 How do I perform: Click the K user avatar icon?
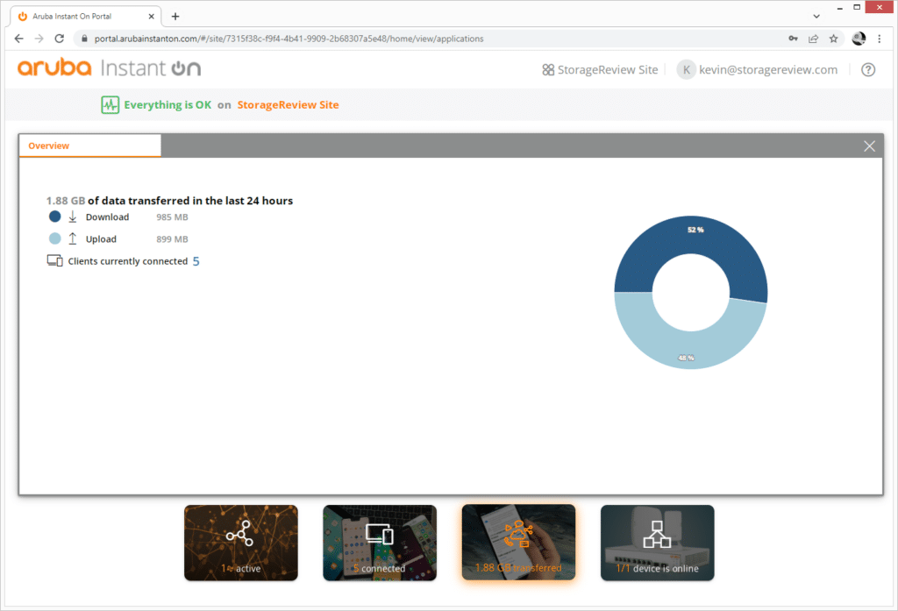[x=686, y=70]
